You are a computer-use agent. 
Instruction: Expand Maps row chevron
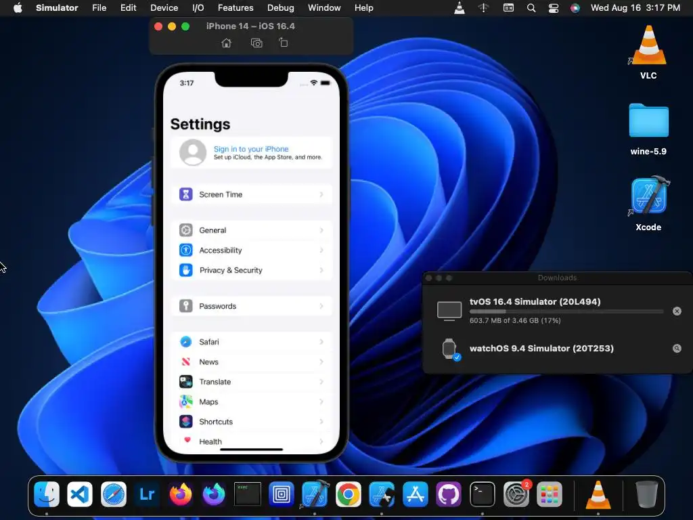(x=321, y=402)
